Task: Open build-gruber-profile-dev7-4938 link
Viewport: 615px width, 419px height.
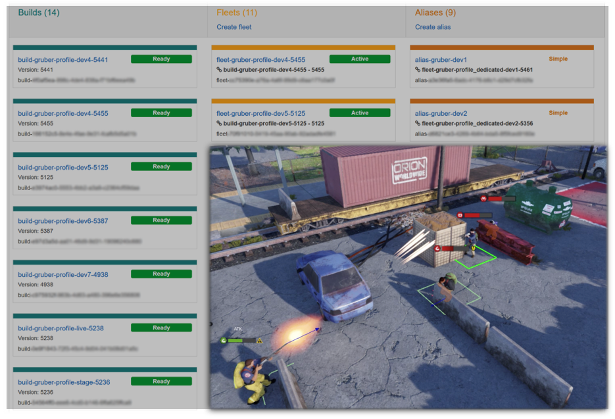Action: [x=62, y=275]
